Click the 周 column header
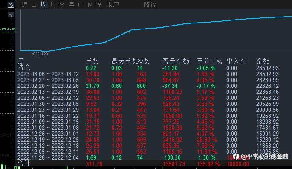Image resolution: width=292 pixels, height=169 pixels. pos(21,61)
